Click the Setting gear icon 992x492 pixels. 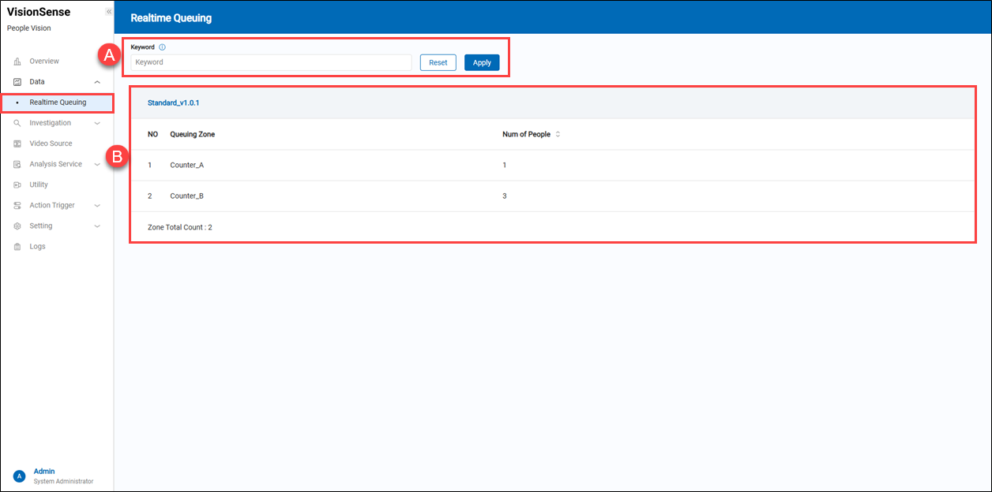[17, 226]
